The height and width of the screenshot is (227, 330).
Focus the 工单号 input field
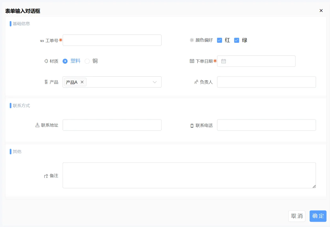point(112,40)
